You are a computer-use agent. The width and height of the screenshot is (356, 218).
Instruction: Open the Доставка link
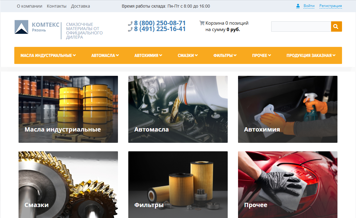[x=80, y=6]
